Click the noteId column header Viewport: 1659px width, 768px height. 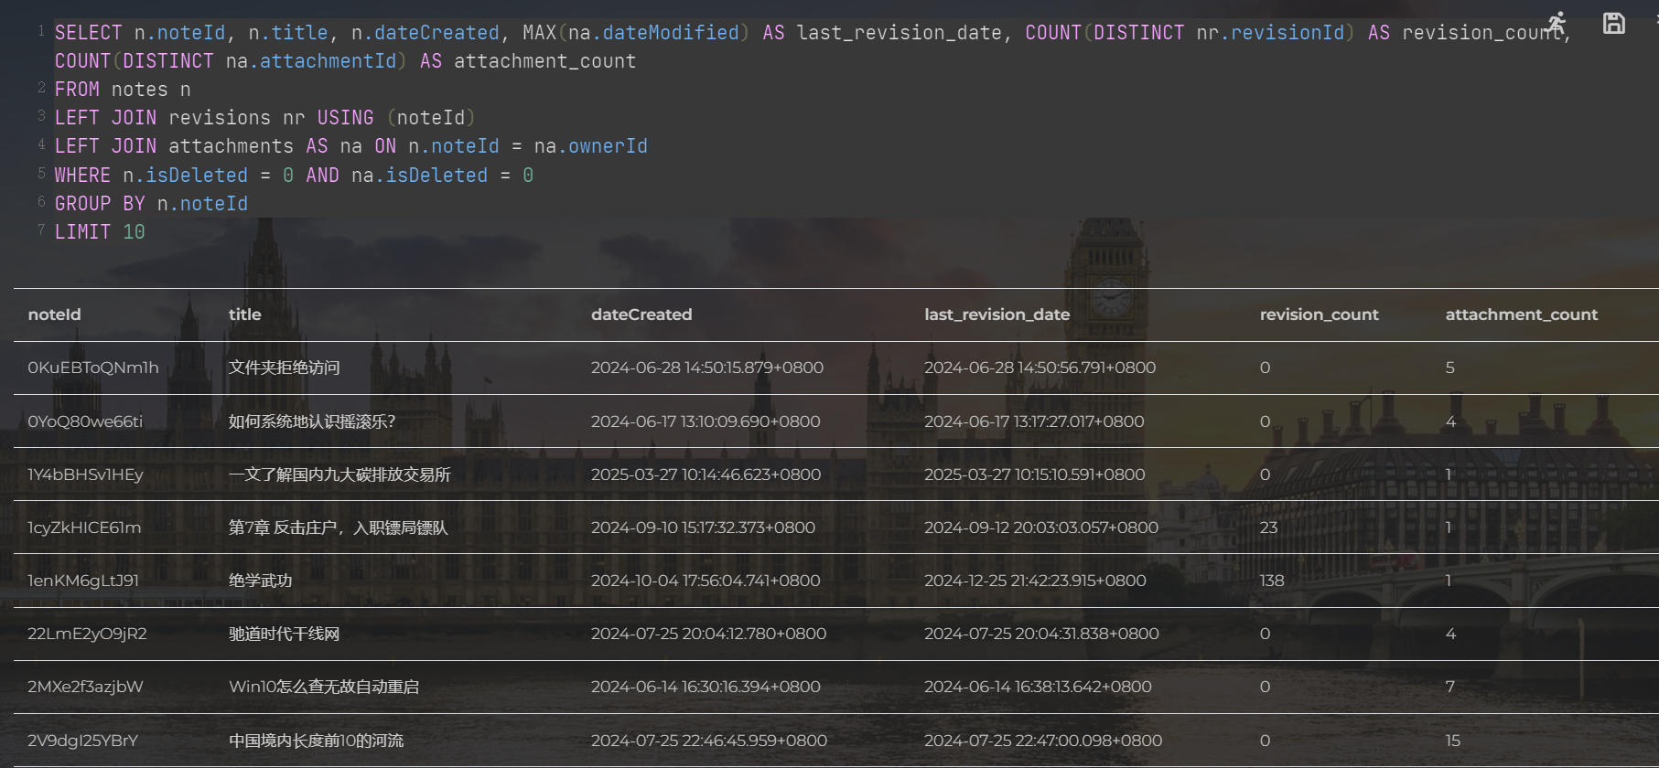(x=54, y=315)
